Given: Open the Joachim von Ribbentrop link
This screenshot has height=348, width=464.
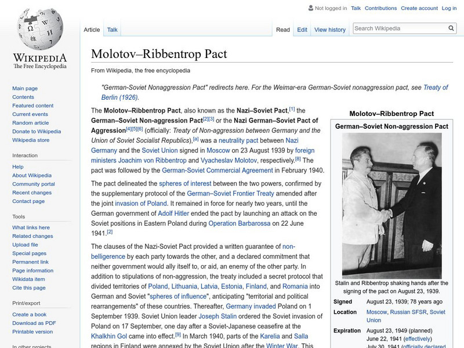Looking at the screenshot, I should (153, 161).
